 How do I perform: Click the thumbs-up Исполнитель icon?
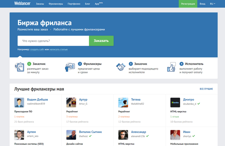pyautogui.click(x=171, y=67)
